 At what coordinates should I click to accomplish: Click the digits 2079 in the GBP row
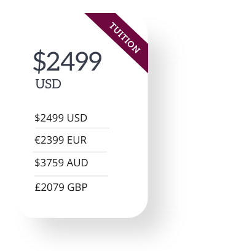click(52, 187)
